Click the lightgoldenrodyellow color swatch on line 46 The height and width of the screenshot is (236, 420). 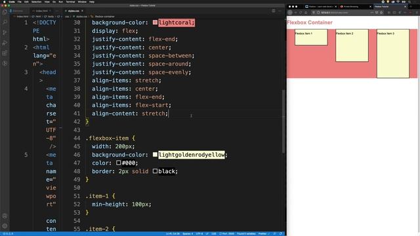point(155,155)
